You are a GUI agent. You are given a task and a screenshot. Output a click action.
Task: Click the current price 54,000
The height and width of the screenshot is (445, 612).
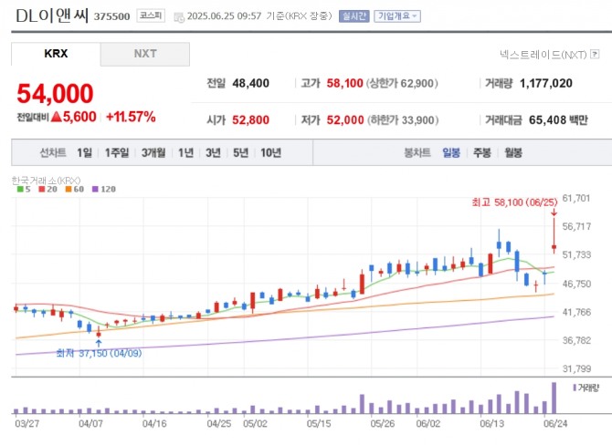point(55,94)
